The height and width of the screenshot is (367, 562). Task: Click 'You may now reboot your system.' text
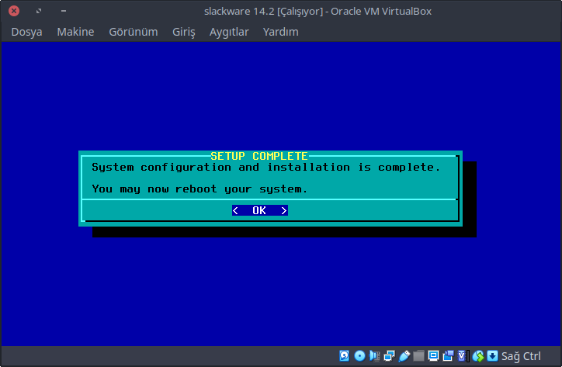[x=199, y=189]
